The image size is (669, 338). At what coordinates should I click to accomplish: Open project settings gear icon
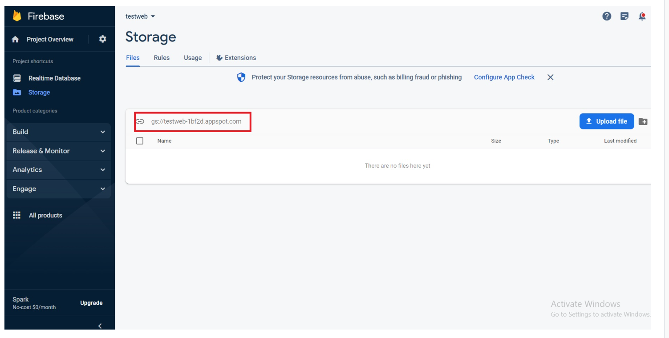[x=103, y=39]
